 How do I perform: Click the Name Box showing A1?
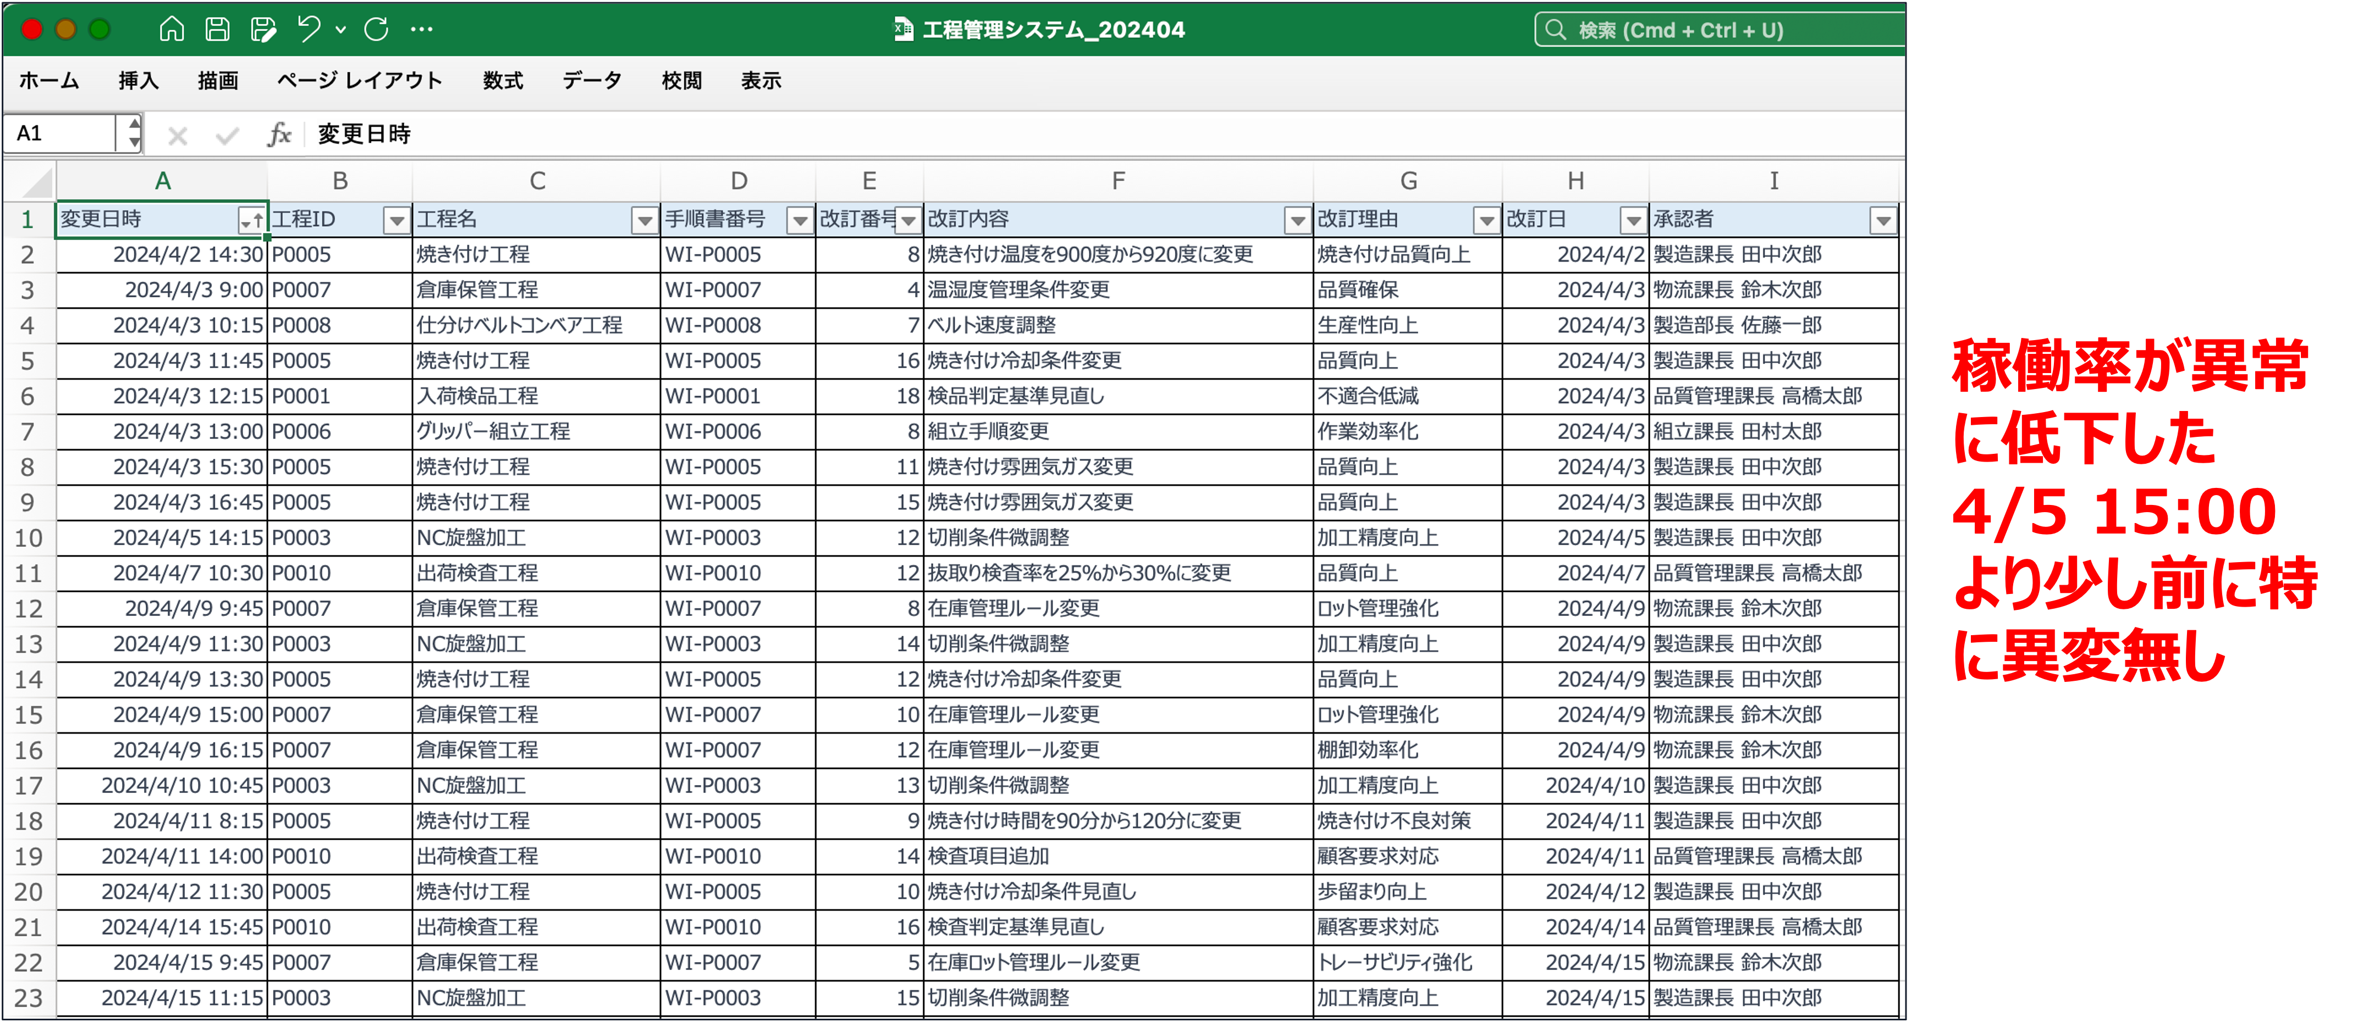point(63,134)
